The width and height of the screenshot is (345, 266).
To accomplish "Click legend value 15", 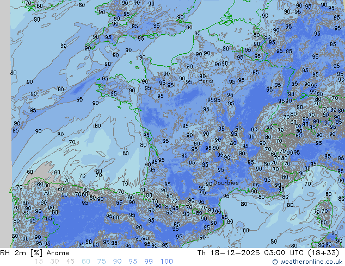I will (x=39, y=262).
